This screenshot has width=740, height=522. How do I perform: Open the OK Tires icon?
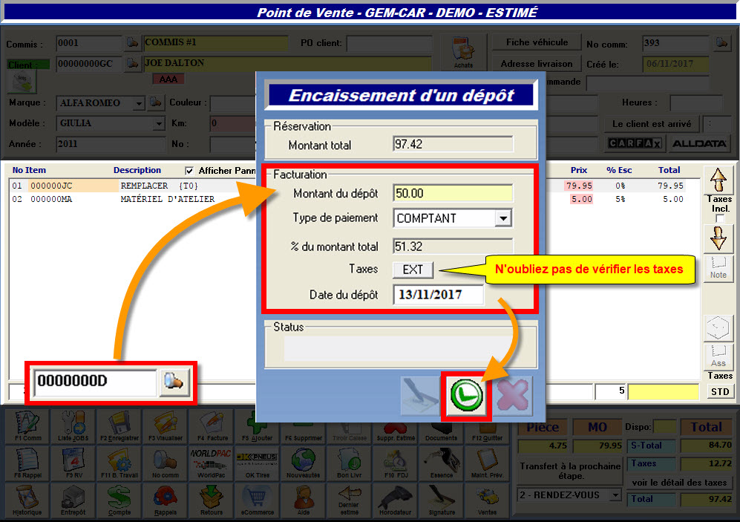[x=258, y=463]
